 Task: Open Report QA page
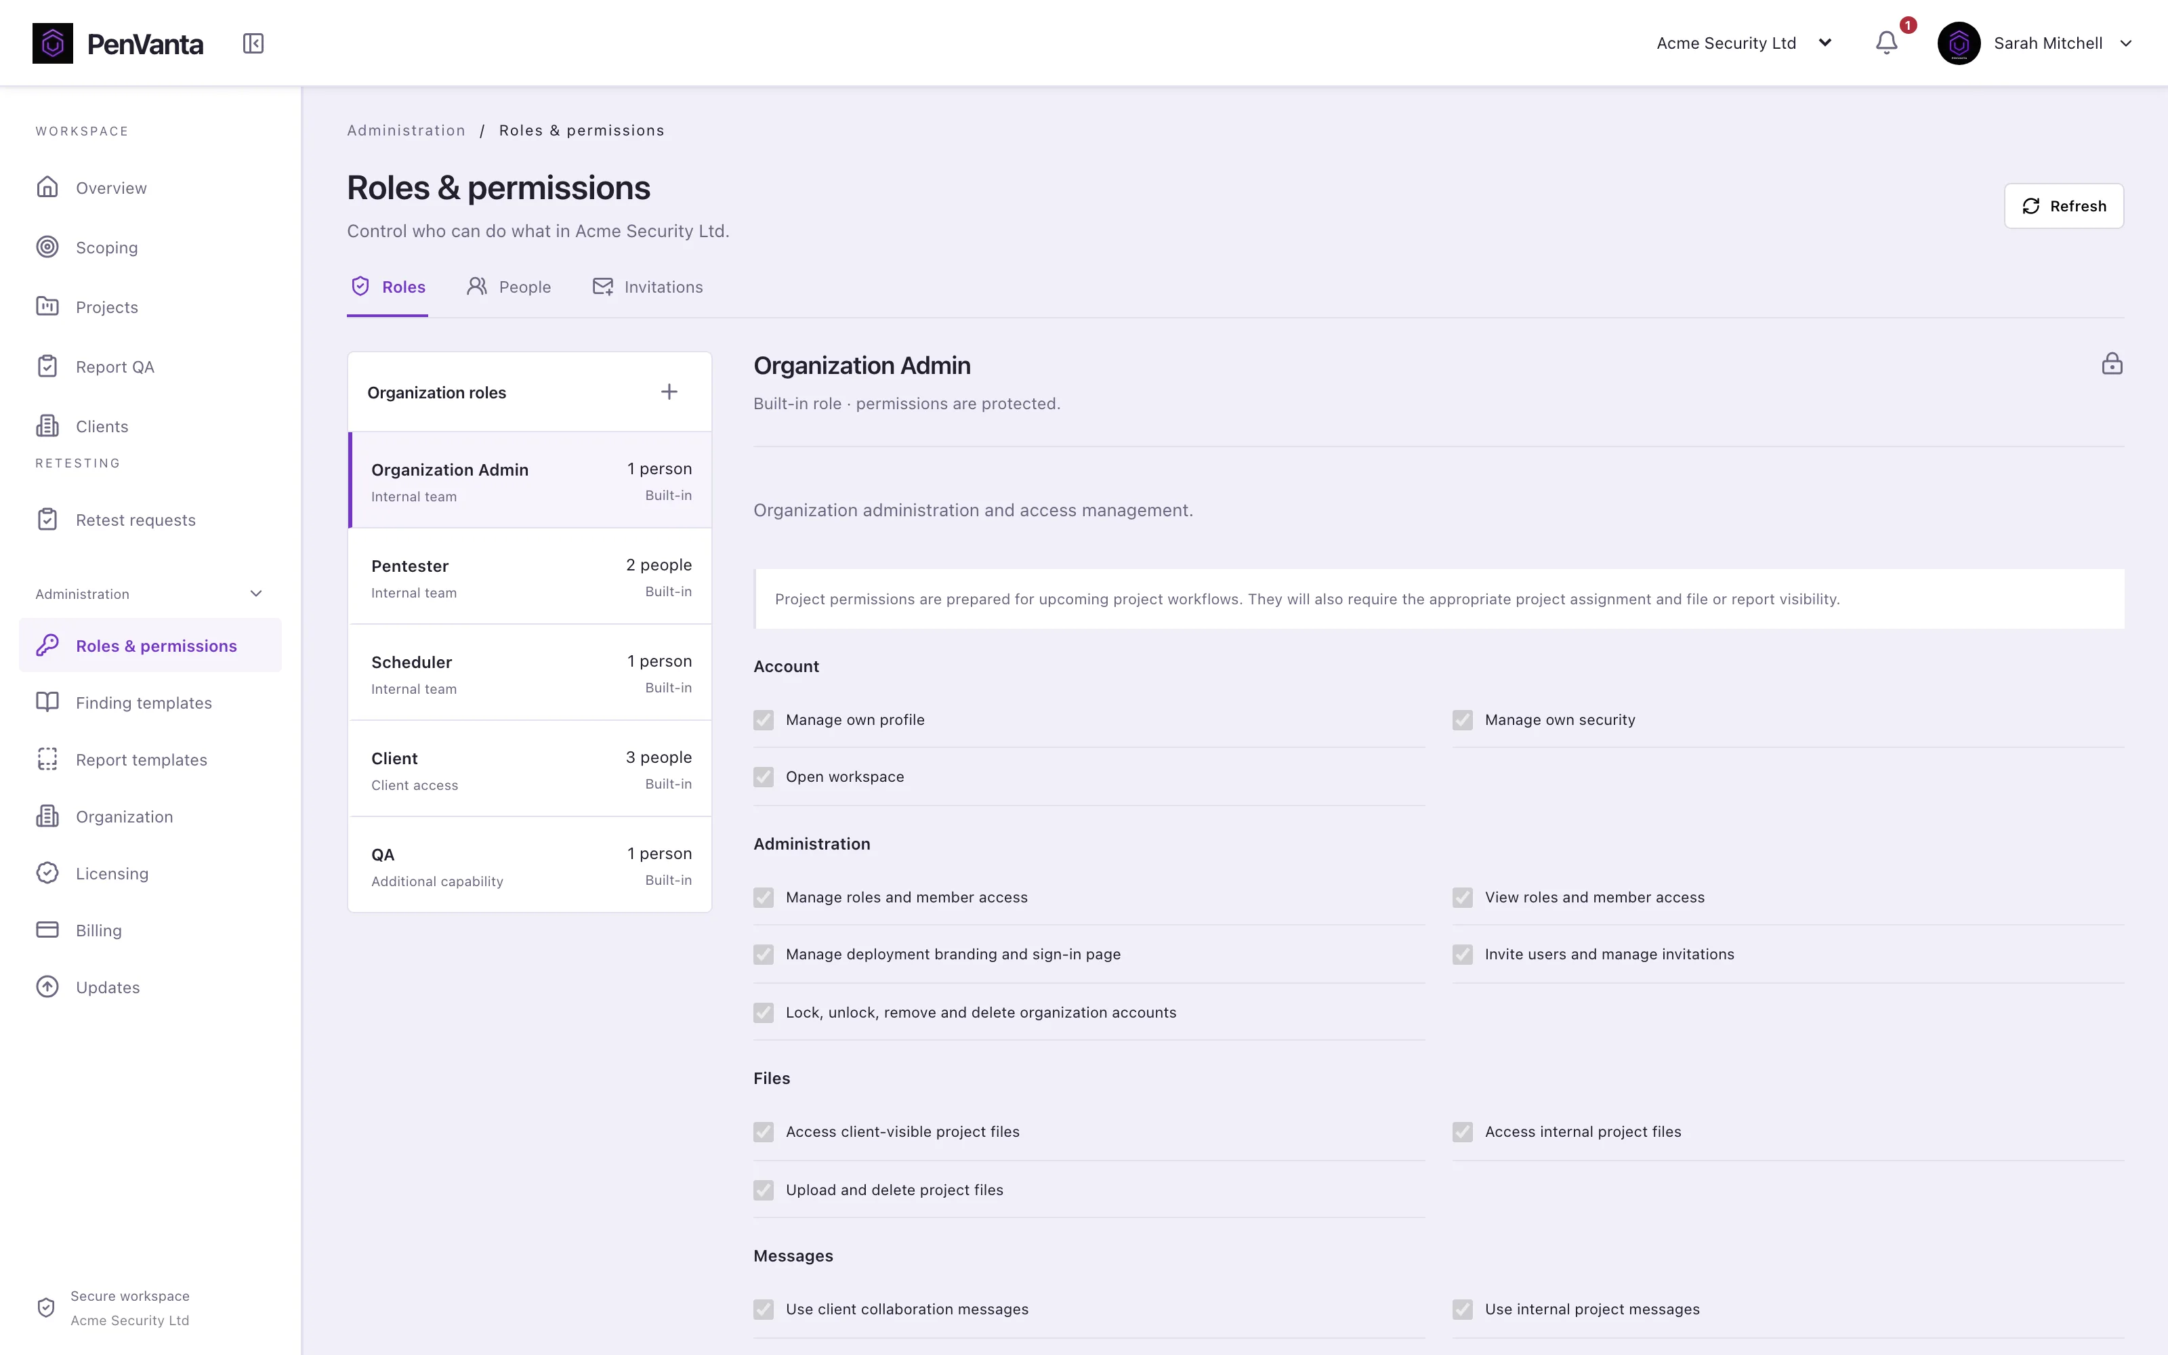[x=150, y=367]
